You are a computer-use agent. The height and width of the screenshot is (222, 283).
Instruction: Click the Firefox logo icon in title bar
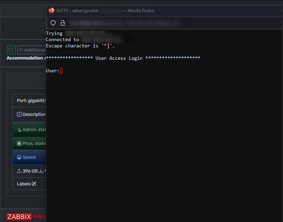pos(51,10)
